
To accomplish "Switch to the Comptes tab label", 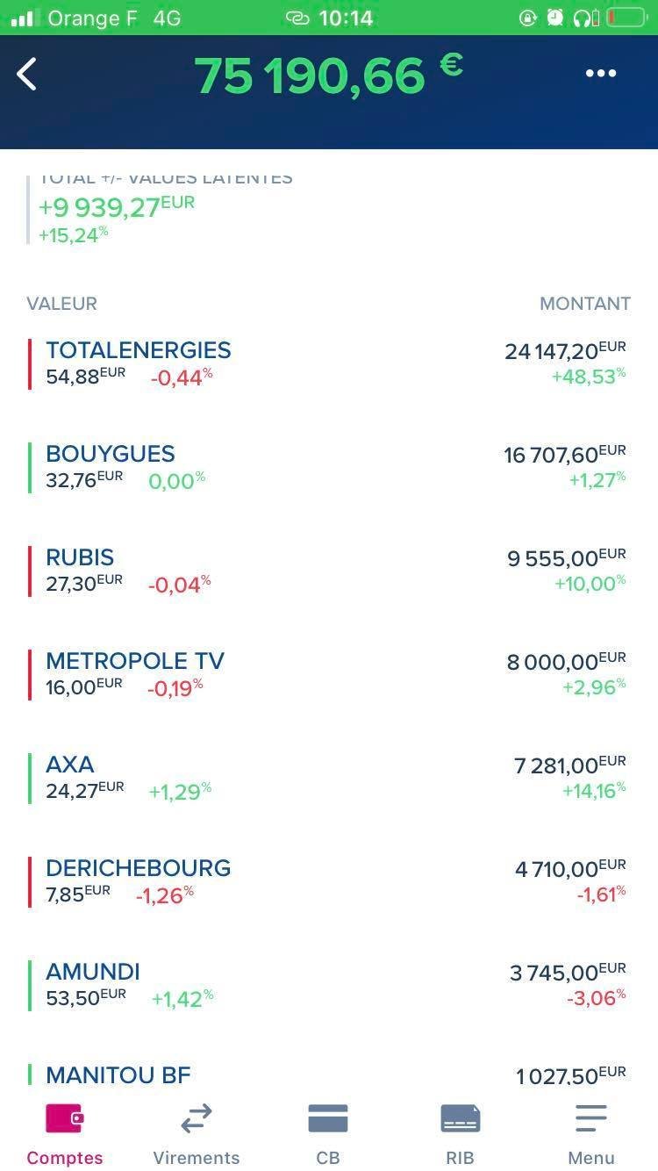I will (64, 1158).
